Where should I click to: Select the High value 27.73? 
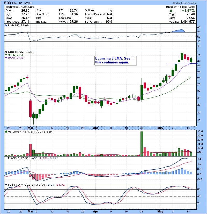25,14
